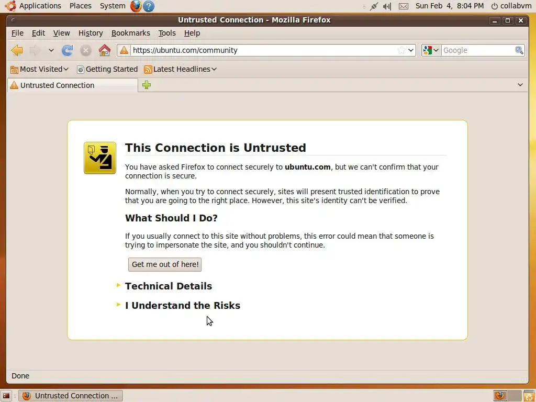Click the Latest Headlines RSS feed icon
This screenshot has width=536, height=402.
(x=148, y=70)
